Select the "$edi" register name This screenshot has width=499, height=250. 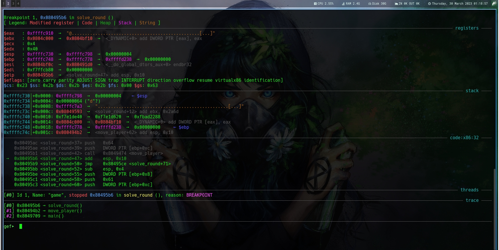[9, 70]
